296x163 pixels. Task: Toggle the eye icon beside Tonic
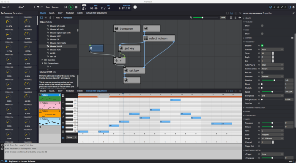tap(259, 131)
